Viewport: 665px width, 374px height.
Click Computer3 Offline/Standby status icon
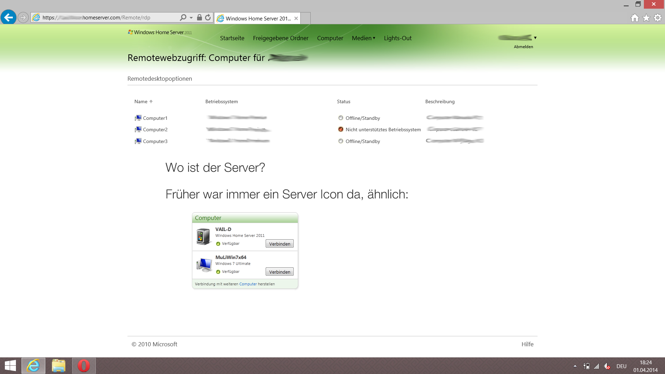click(341, 141)
